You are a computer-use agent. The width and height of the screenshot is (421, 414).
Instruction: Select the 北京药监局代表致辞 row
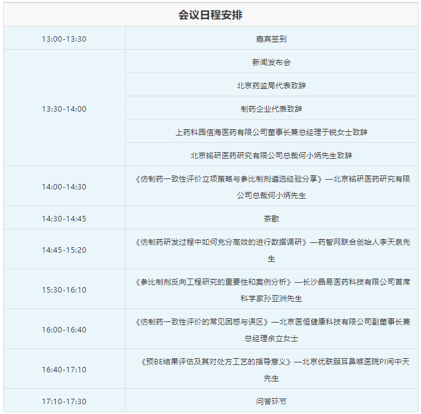point(271,85)
